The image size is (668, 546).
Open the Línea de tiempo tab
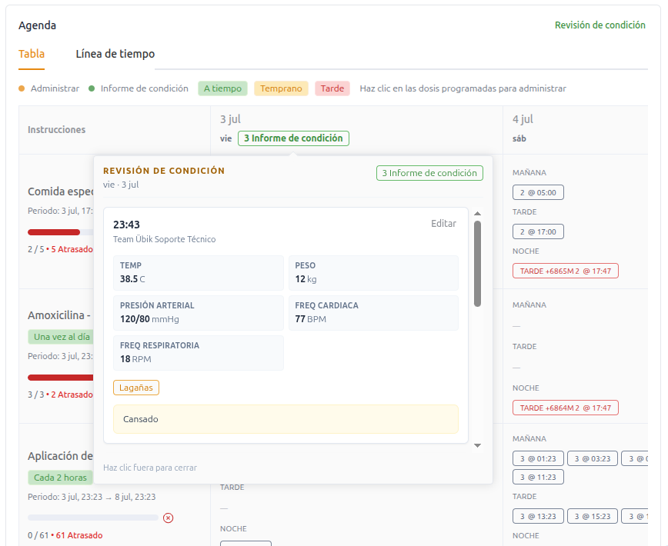point(115,54)
